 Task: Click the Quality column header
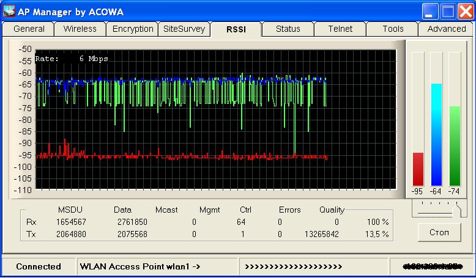coord(332,210)
